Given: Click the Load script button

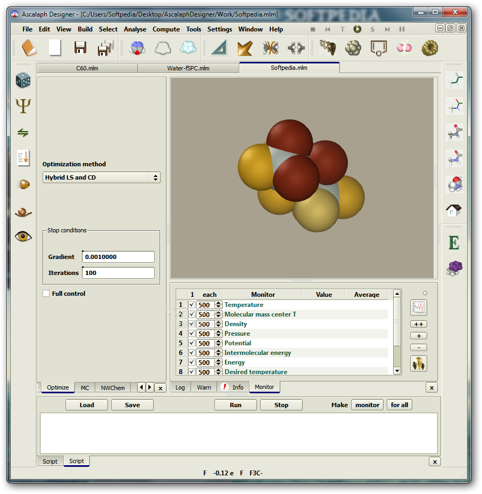Looking at the screenshot, I should (87, 405).
